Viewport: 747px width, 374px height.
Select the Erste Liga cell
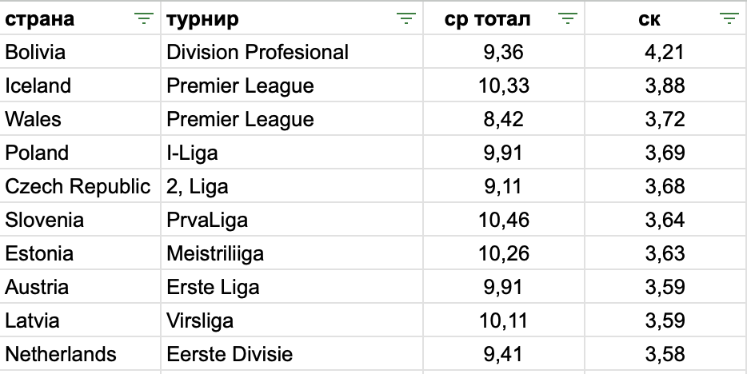tap(292, 287)
